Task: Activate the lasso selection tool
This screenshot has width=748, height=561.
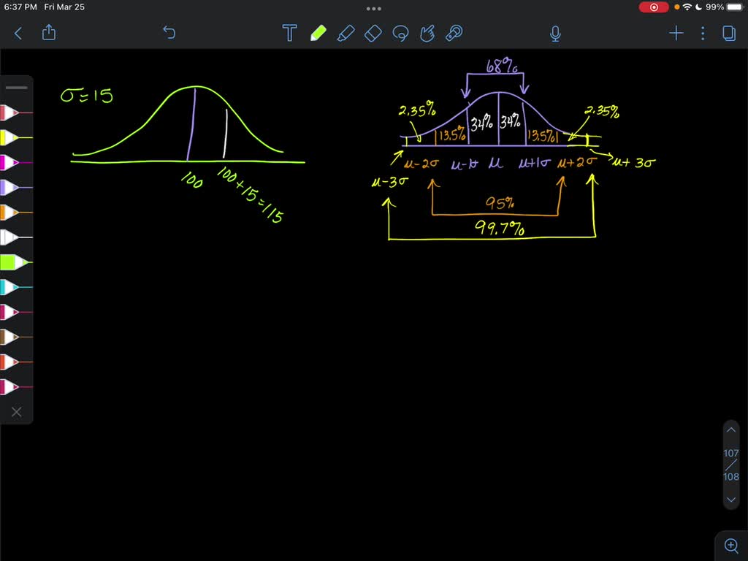Action: [x=400, y=33]
